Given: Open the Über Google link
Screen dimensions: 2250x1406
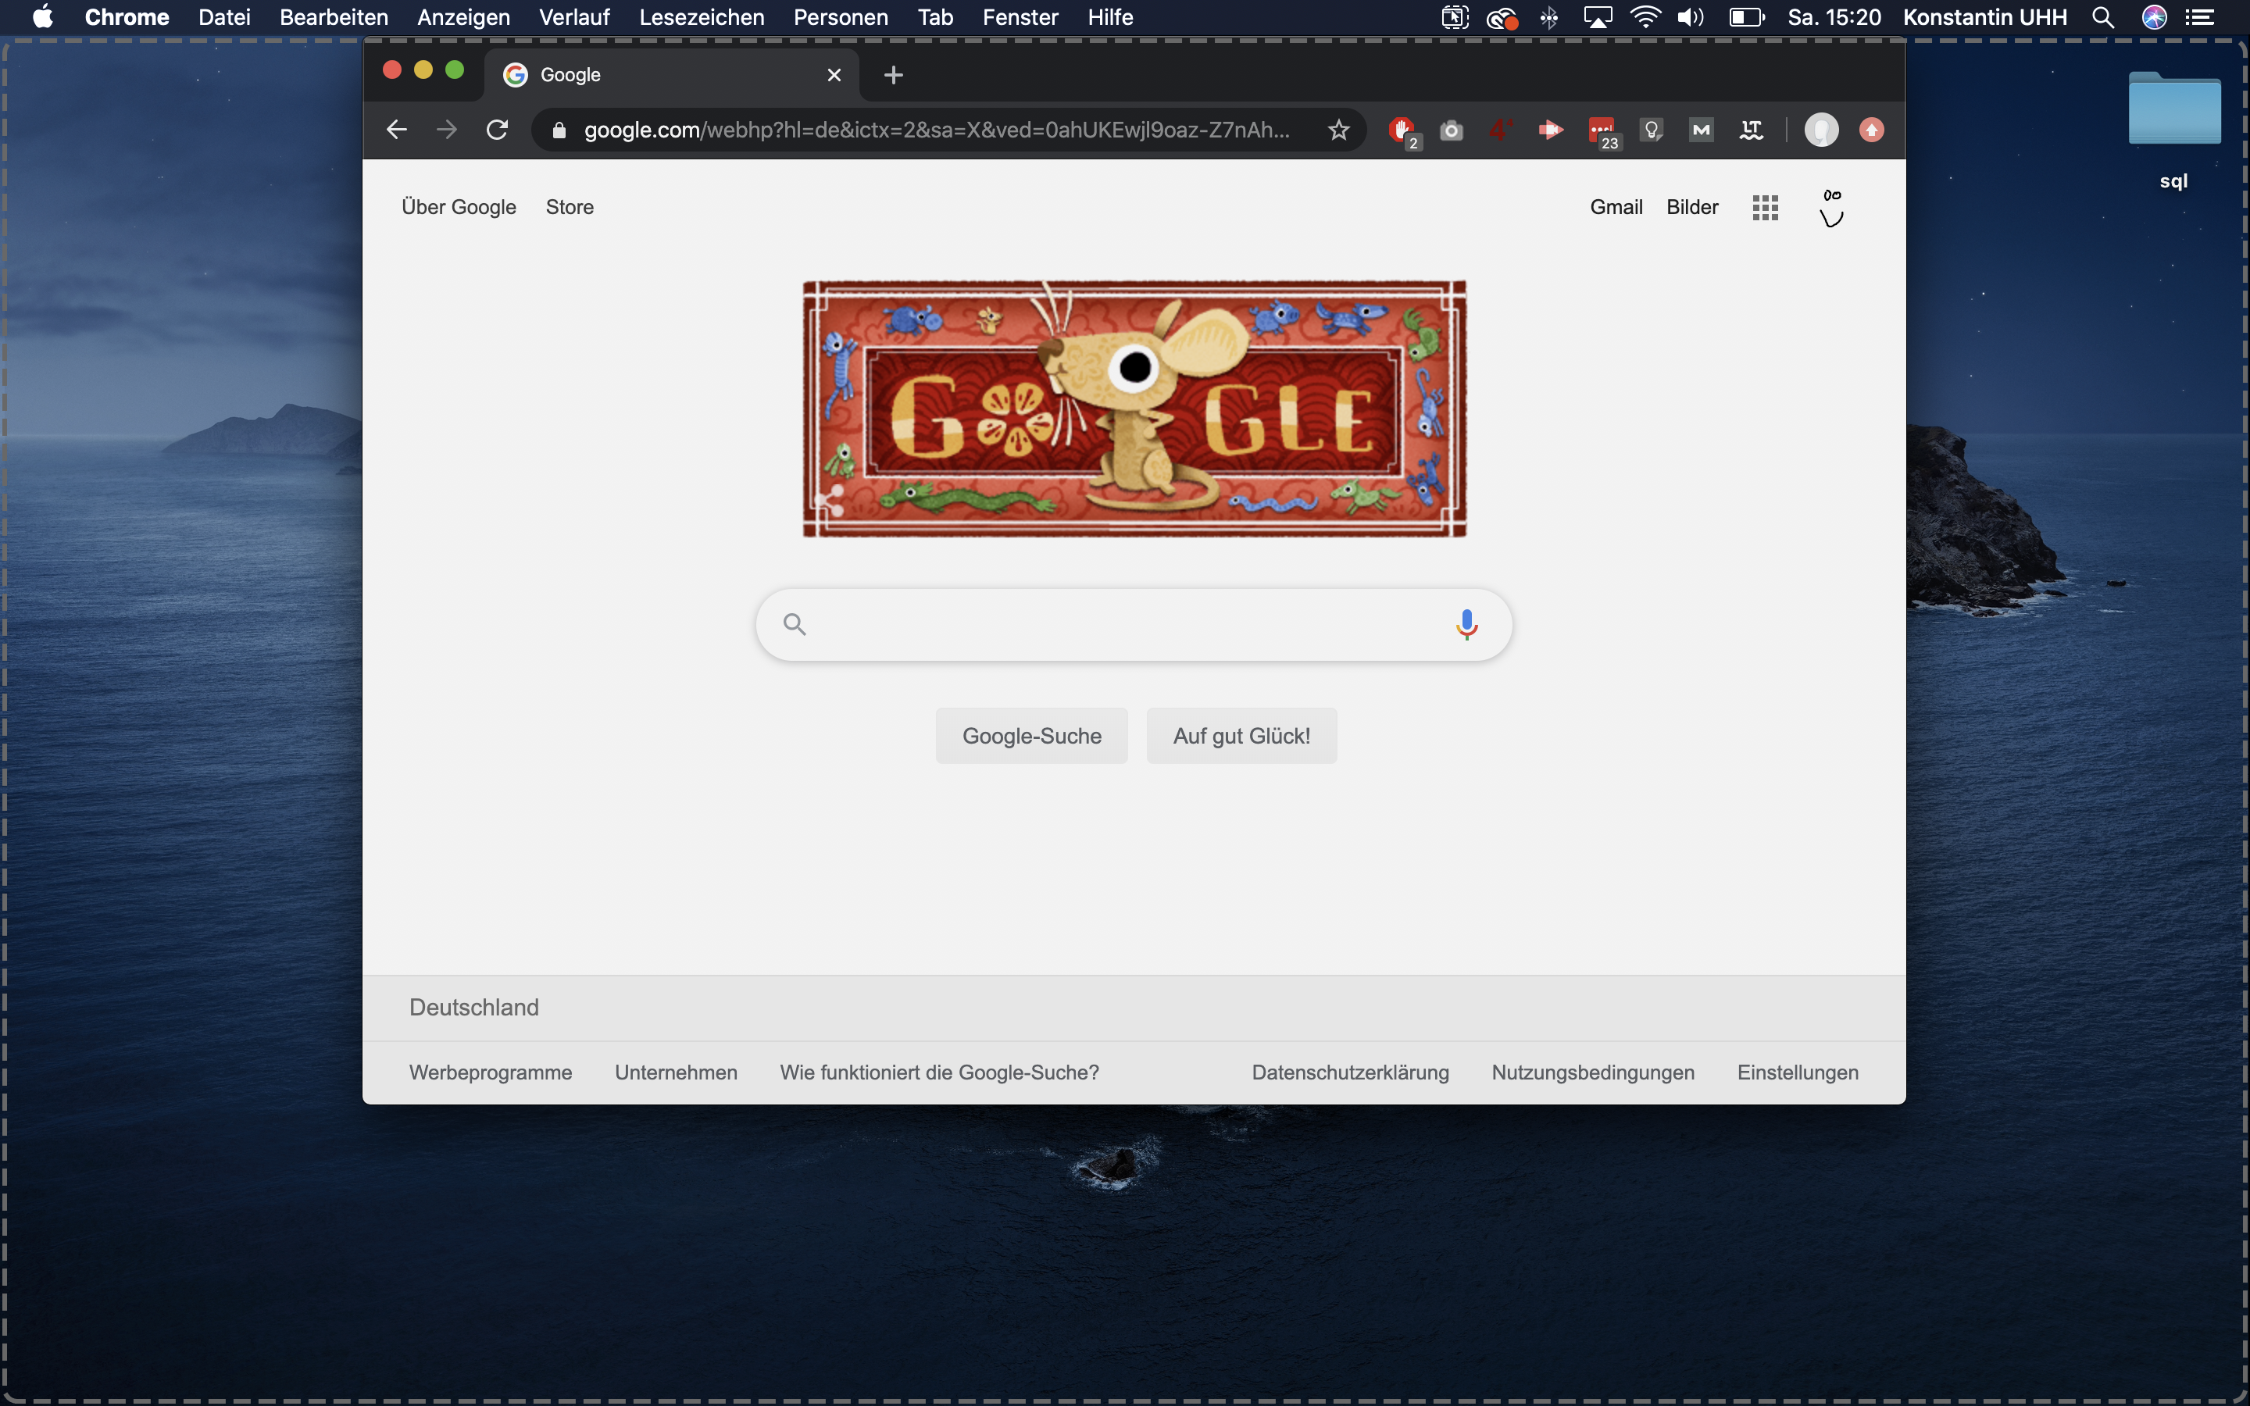Looking at the screenshot, I should (x=459, y=207).
